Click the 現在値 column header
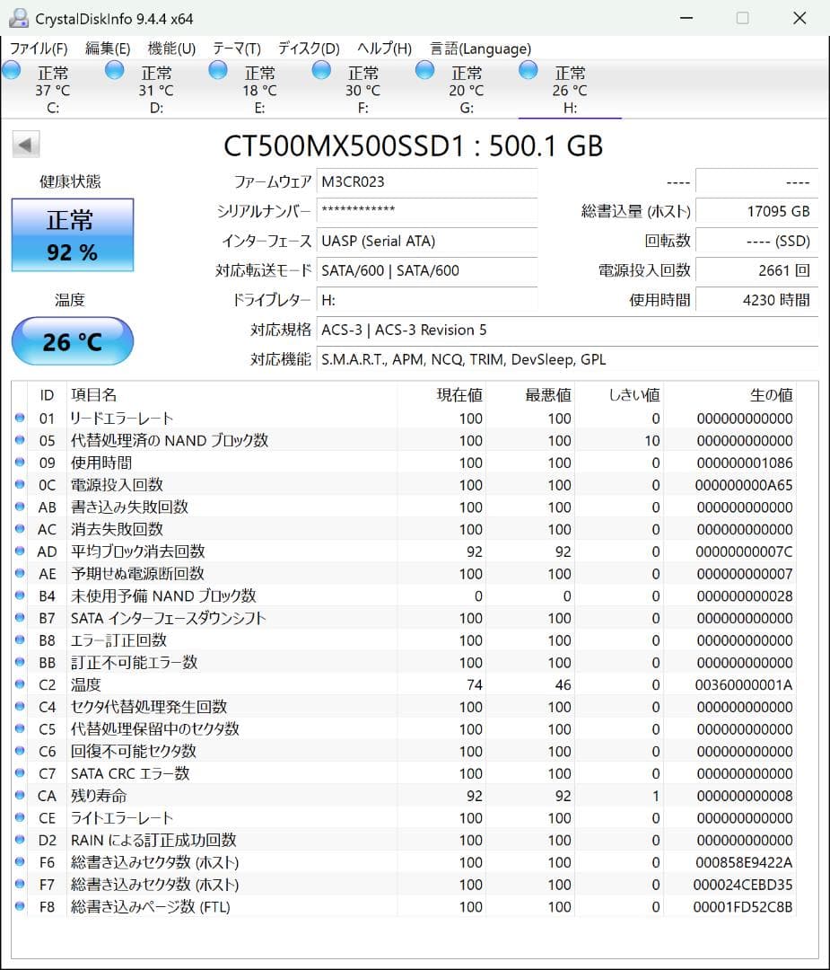 441,394
